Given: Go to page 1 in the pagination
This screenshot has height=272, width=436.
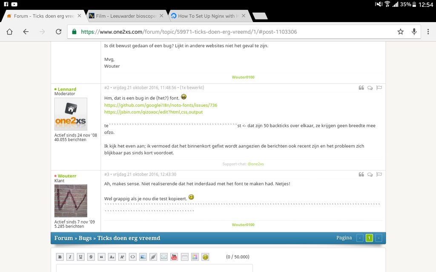Looking at the screenshot, I should tap(369, 238).
